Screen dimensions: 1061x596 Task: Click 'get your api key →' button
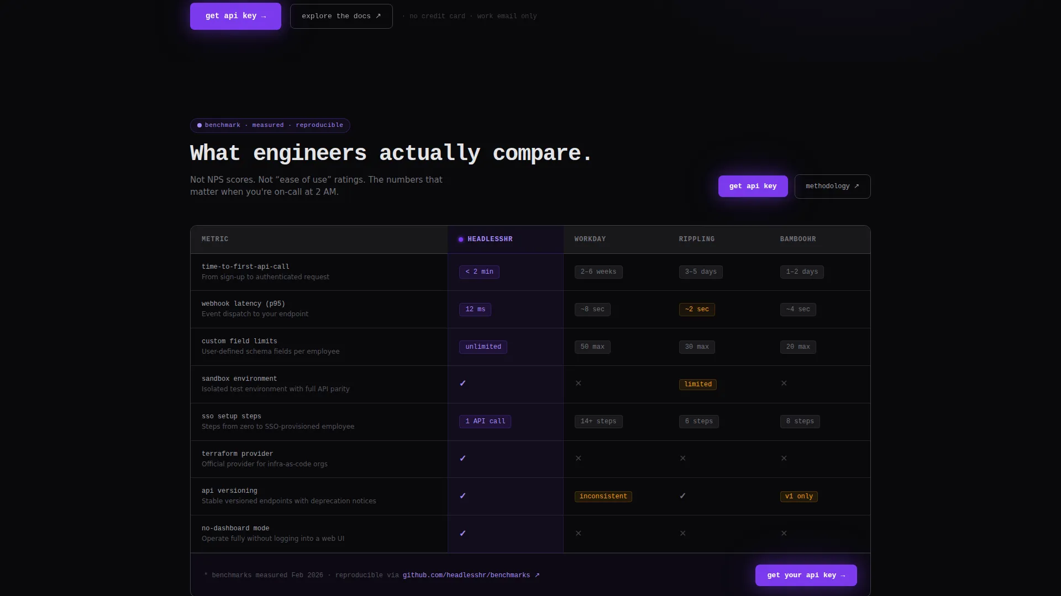point(806,575)
